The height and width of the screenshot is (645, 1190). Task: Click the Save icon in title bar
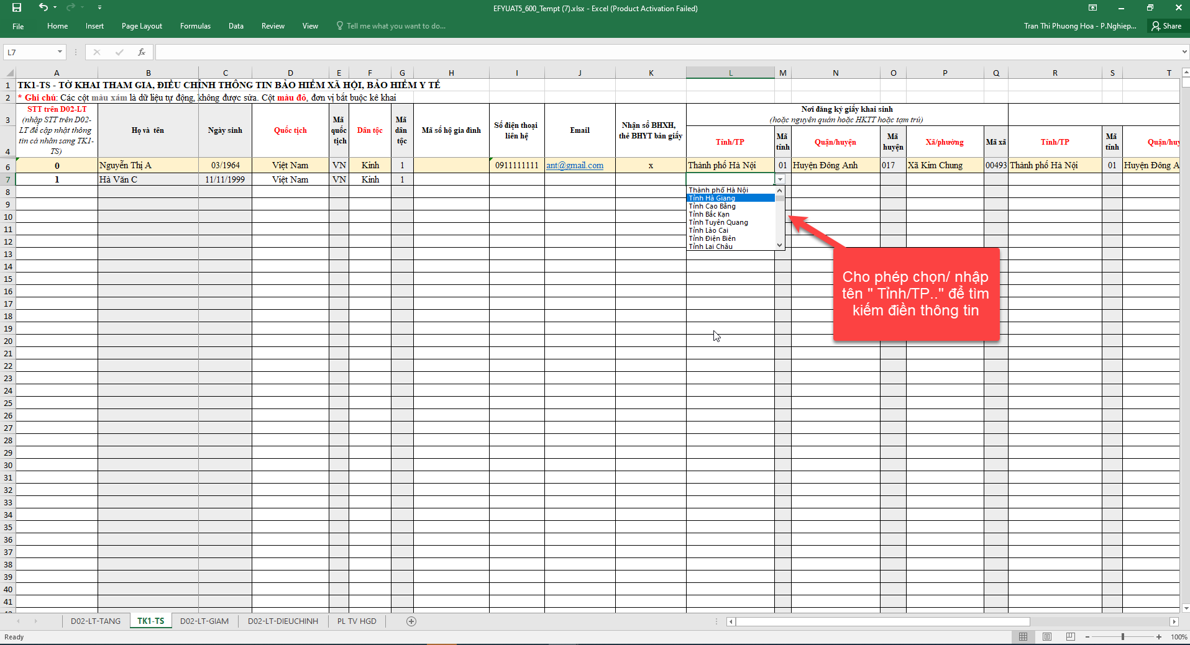tap(17, 7)
